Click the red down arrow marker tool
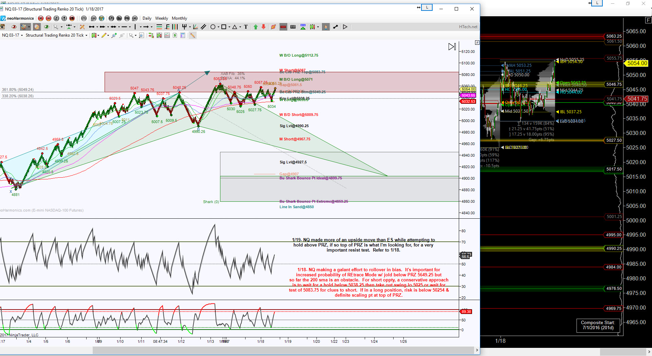This screenshot has width=652, height=356. (x=264, y=27)
